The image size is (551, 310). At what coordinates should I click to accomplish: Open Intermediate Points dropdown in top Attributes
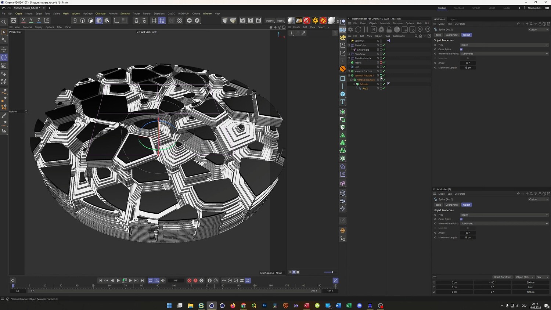[x=504, y=54]
